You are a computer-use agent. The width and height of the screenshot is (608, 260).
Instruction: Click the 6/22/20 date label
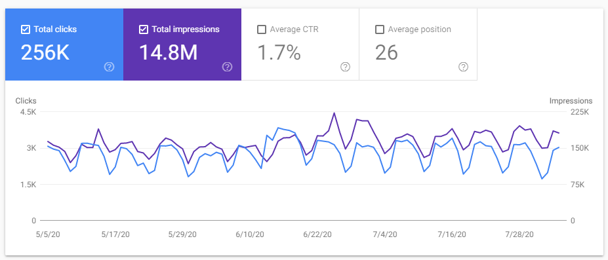tap(317, 234)
